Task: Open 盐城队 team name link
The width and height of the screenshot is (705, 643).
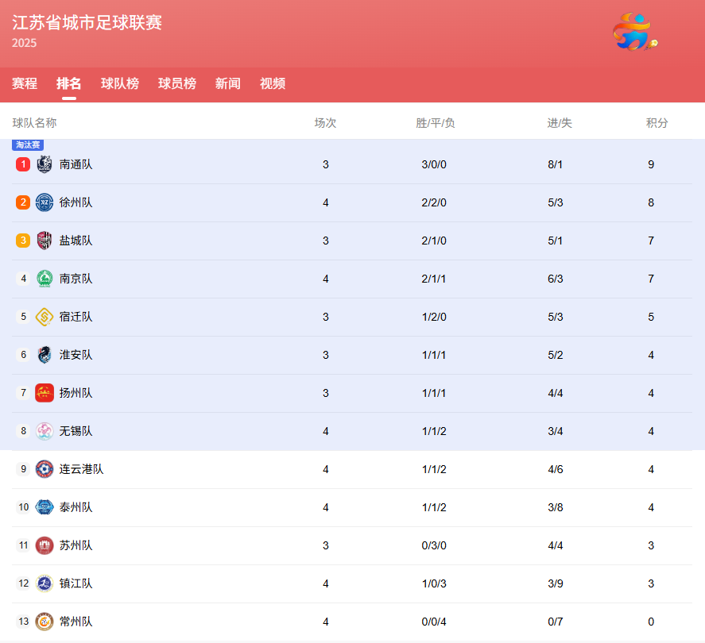Action: tap(76, 241)
